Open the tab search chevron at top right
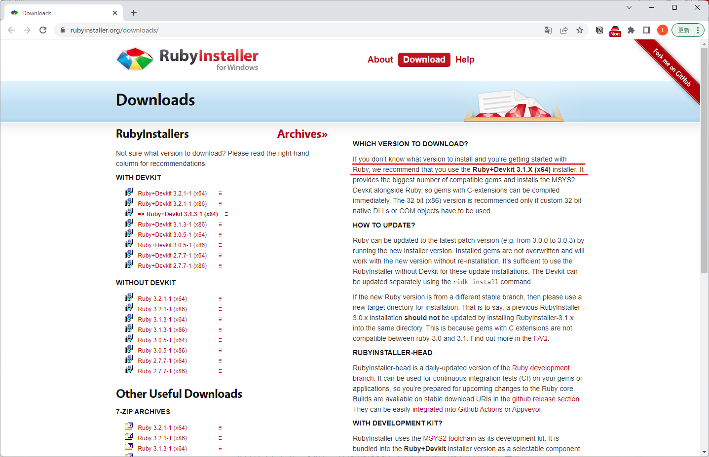 coord(629,7)
